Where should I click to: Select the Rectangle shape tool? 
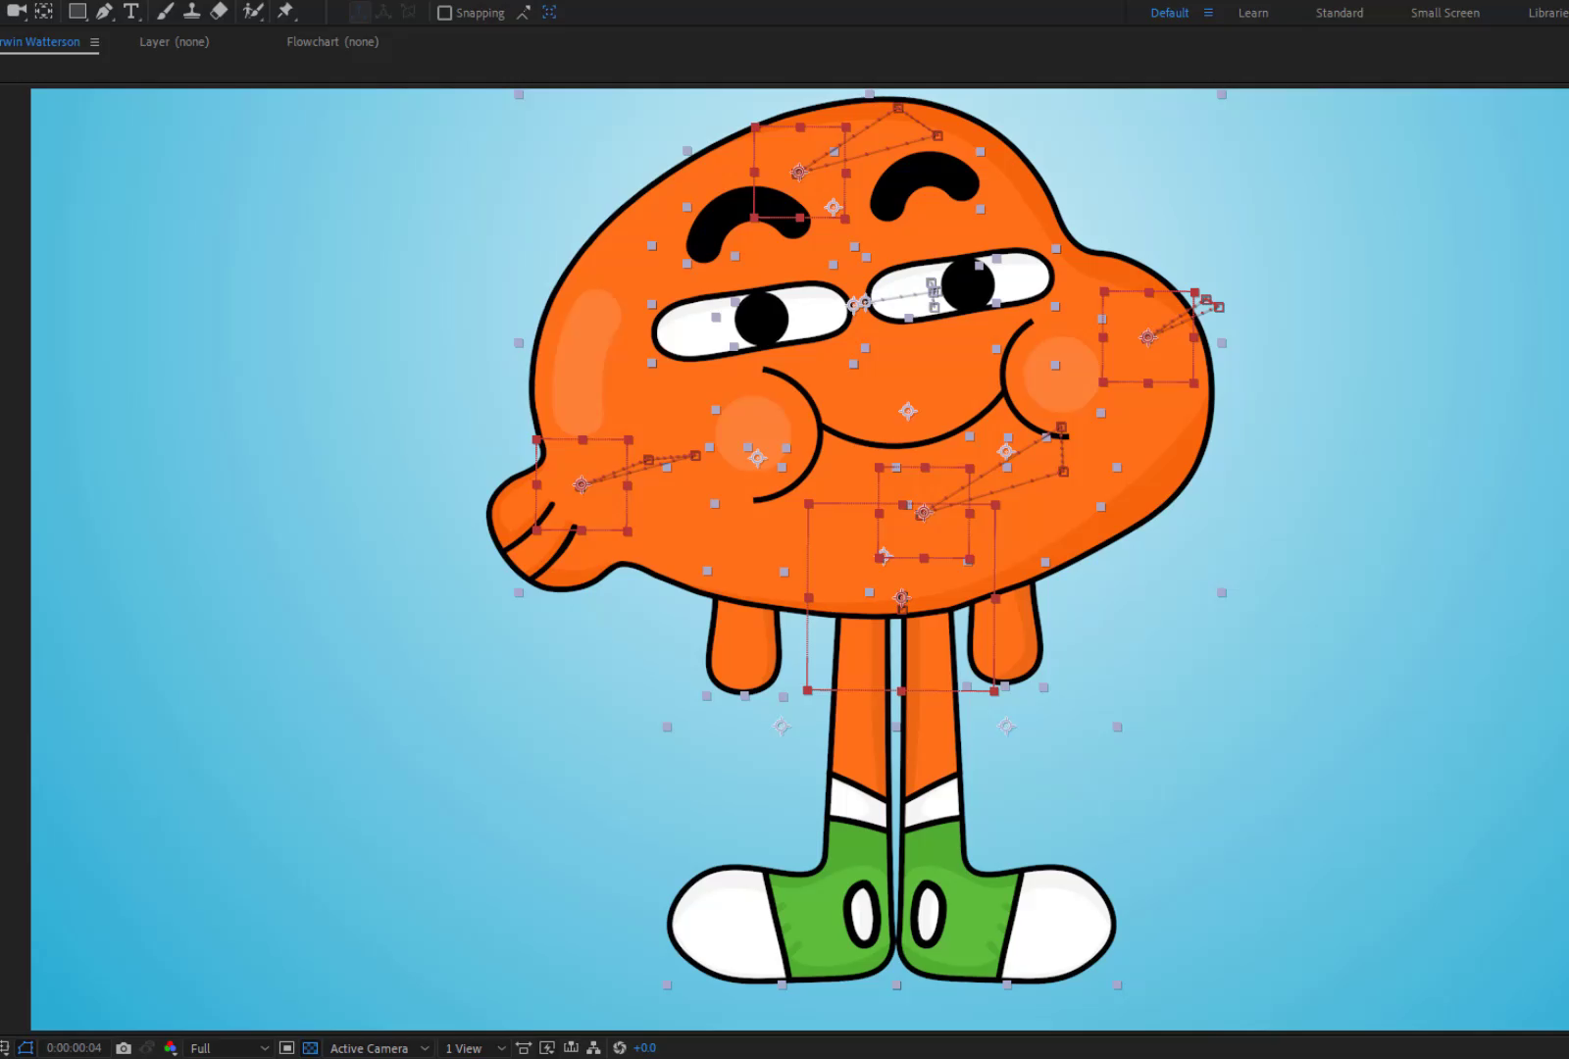77,12
